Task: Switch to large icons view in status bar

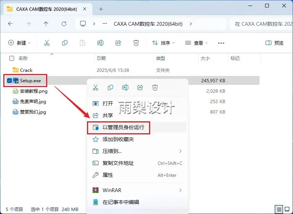Action: tap(287, 209)
